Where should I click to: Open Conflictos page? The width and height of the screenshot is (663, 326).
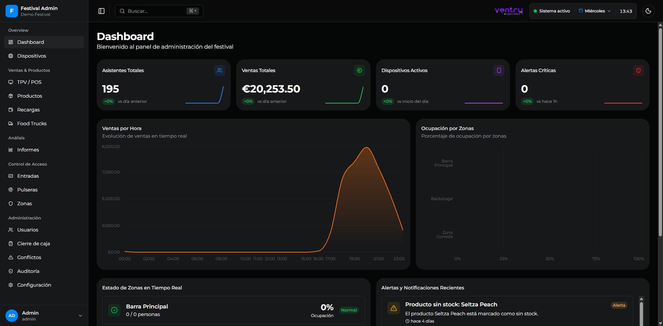tap(44, 257)
